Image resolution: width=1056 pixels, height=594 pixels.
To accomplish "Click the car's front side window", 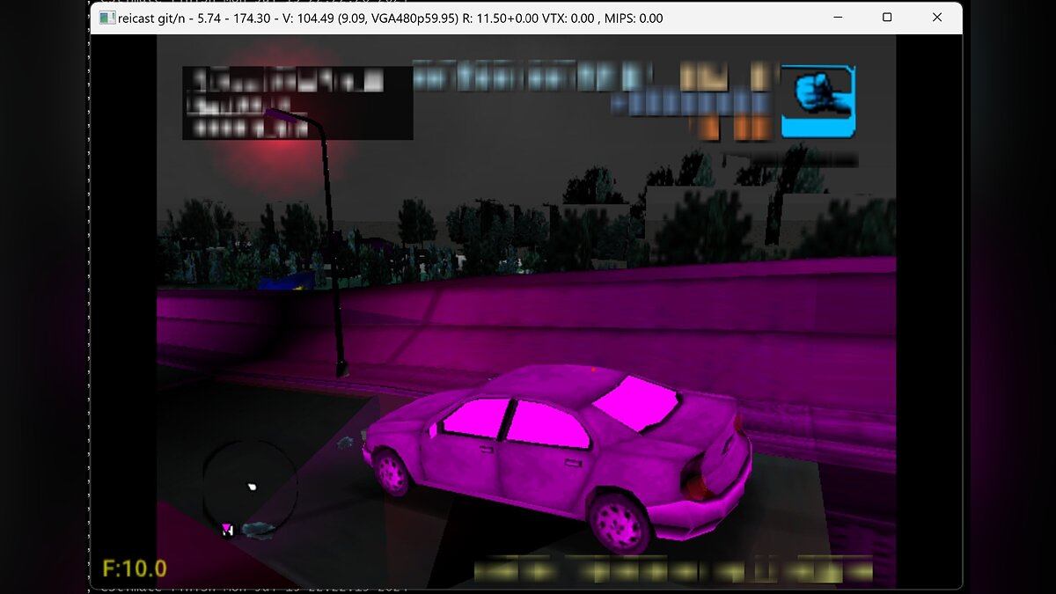I will pyautogui.click(x=475, y=417).
